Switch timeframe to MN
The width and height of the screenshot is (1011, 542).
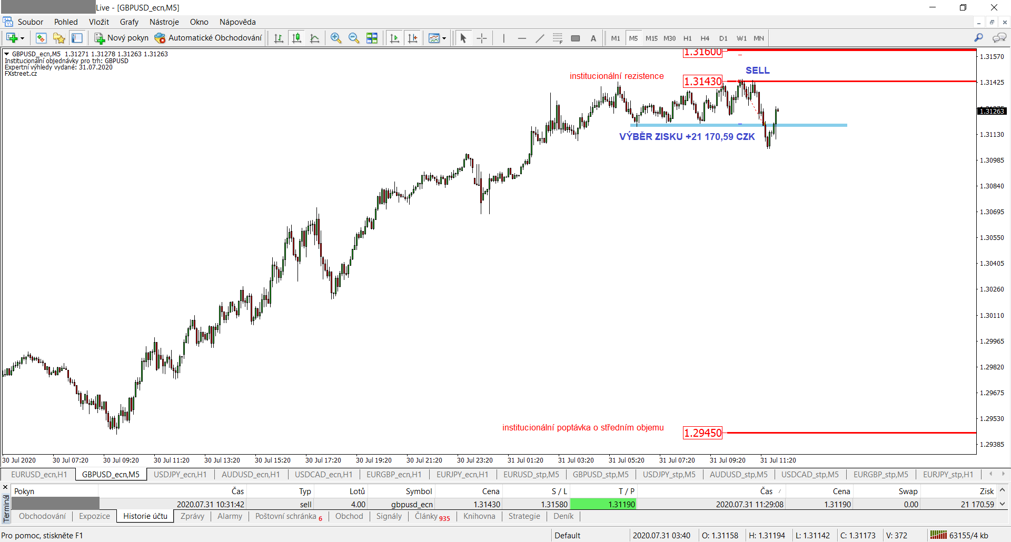click(x=759, y=38)
